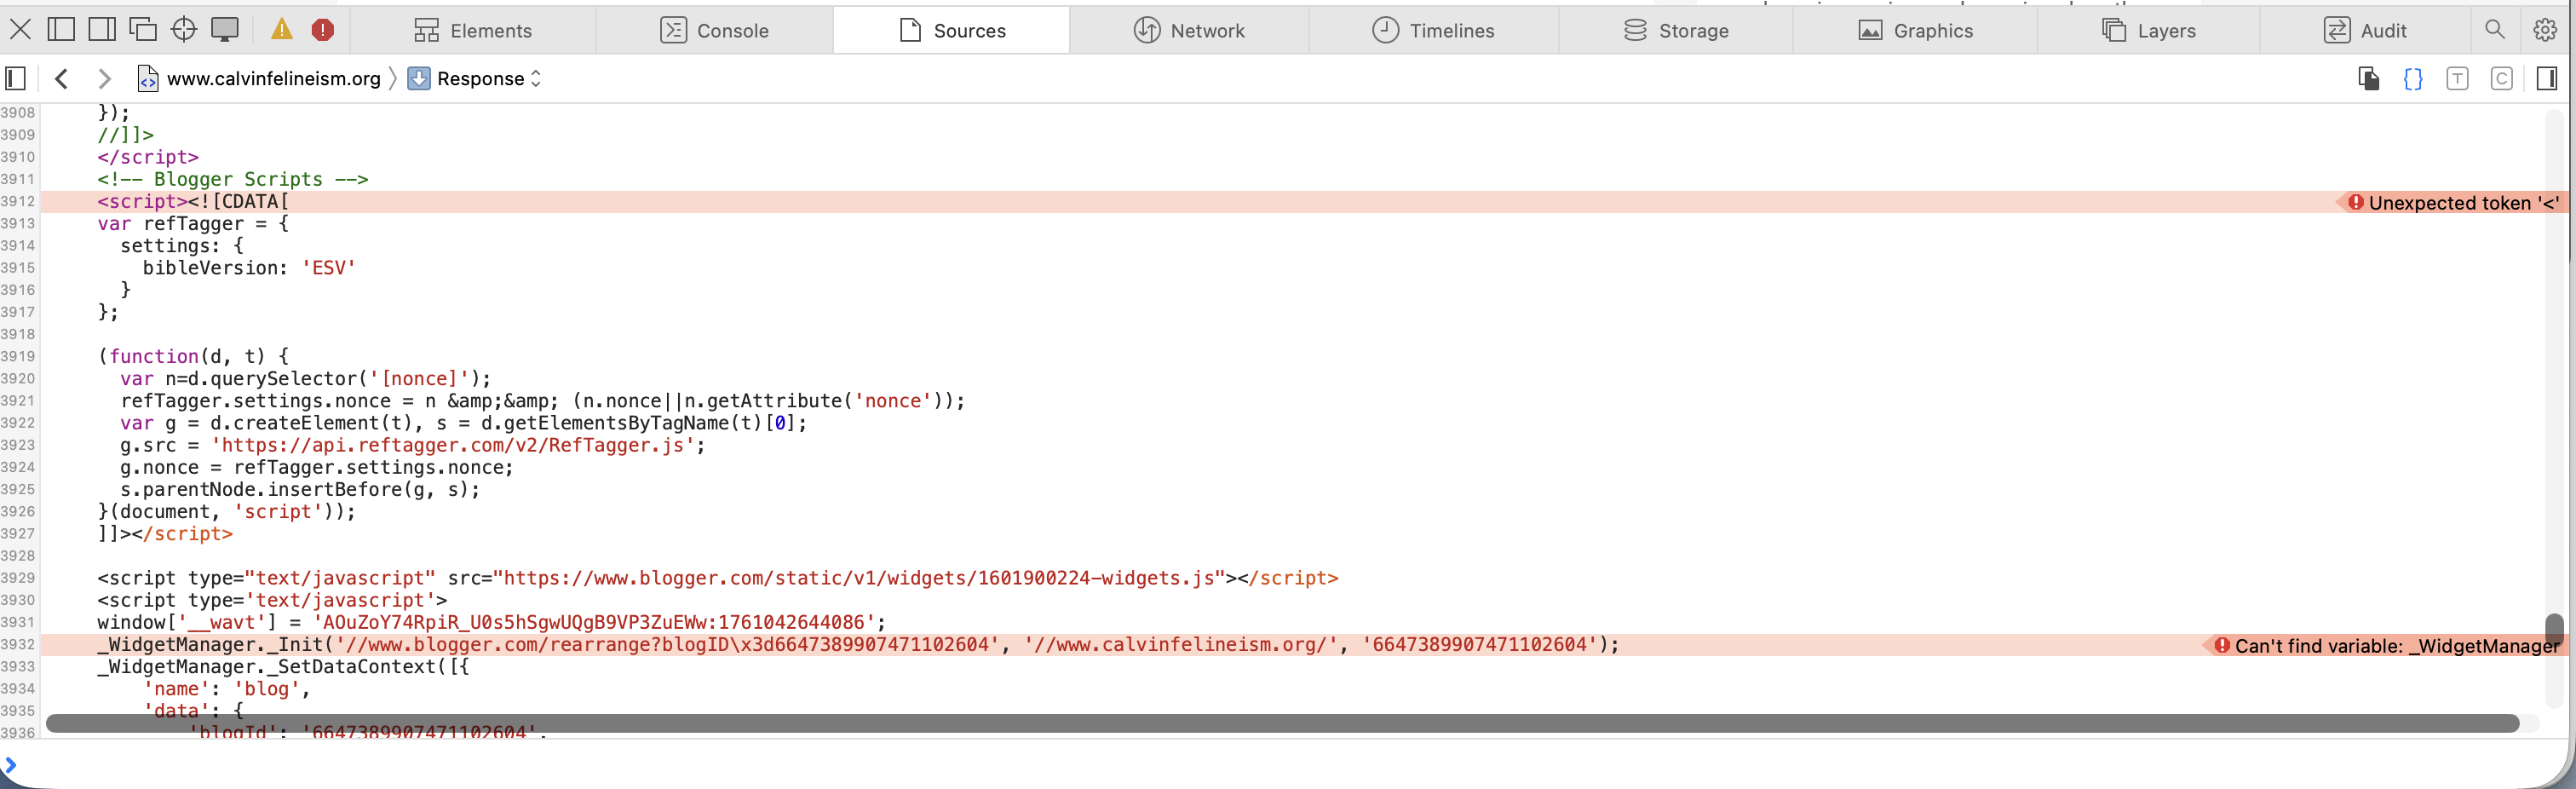Viewport: 2576px width, 789px height.
Task: Open the Response dropdown selector
Action: [x=475, y=78]
